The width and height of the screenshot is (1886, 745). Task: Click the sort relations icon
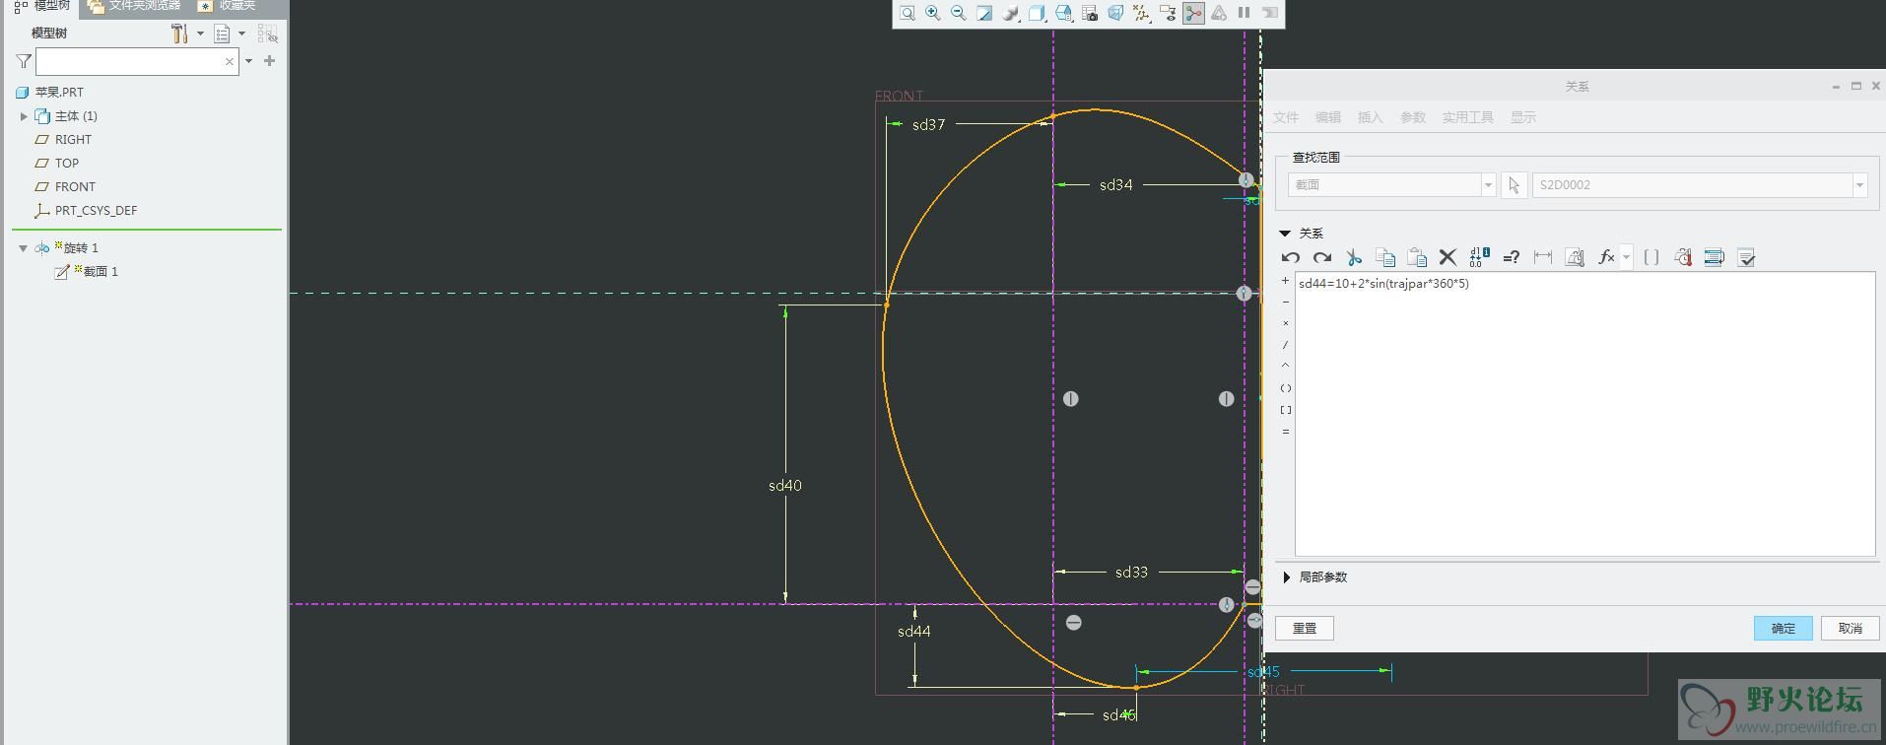click(x=1715, y=257)
